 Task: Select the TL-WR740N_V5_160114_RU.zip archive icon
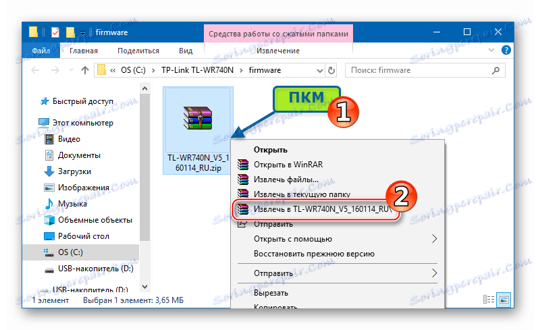(198, 118)
